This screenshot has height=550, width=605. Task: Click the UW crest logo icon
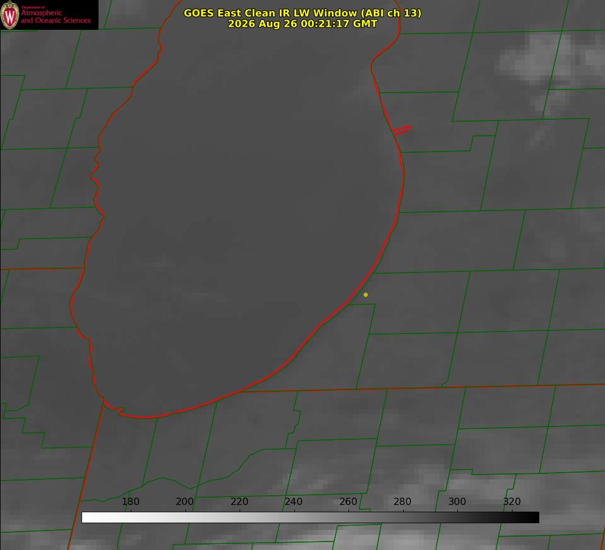tap(10, 15)
